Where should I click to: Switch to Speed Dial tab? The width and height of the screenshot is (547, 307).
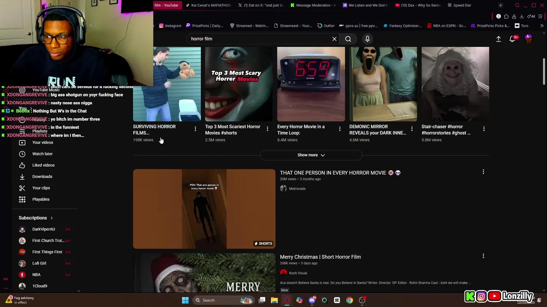click(459, 5)
